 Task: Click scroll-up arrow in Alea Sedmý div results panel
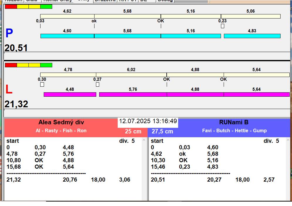click(x=144, y=140)
